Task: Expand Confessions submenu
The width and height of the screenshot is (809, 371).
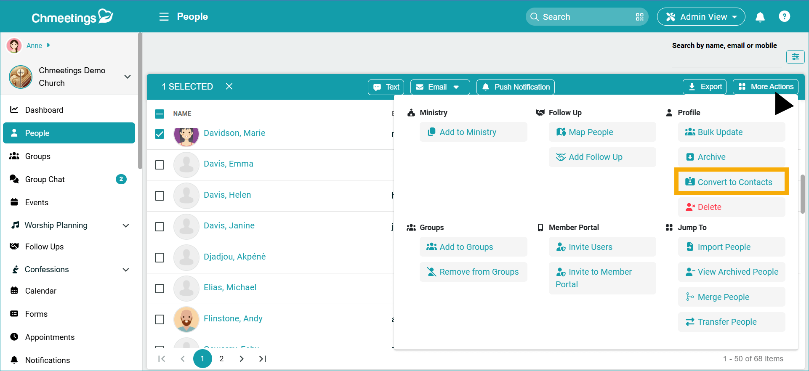Action: tap(126, 270)
